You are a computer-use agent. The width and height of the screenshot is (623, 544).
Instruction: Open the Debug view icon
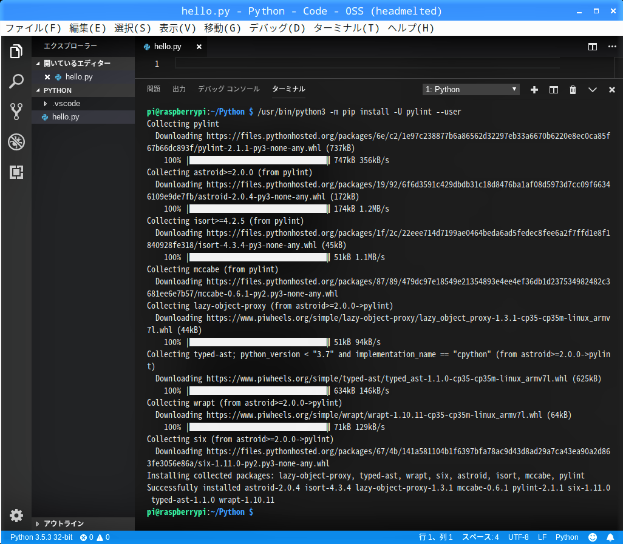(16, 142)
